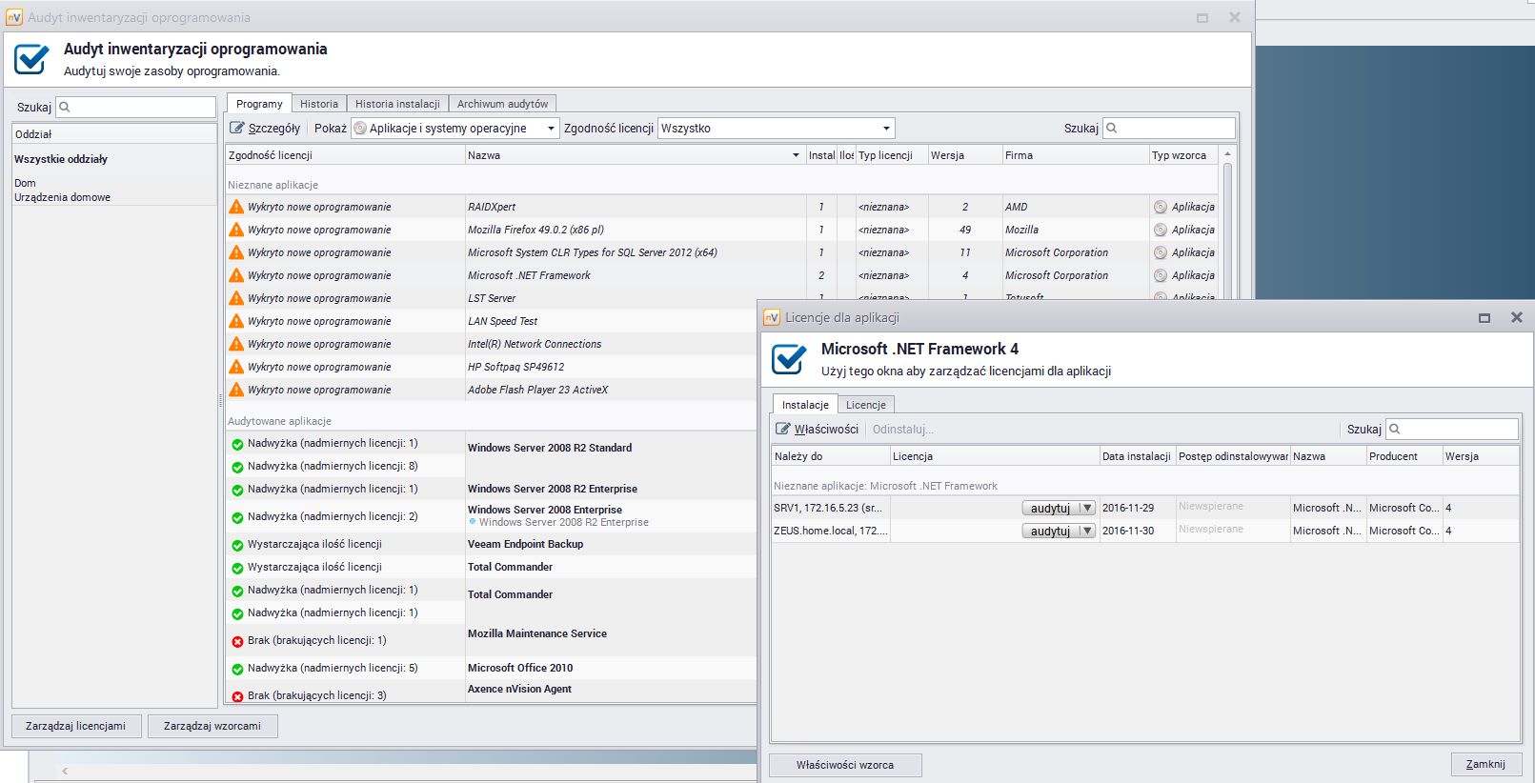This screenshot has height=783, width=1535.
Task: Open the Zgodność licencji filter dropdown
Action: pyautogui.click(x=886, y=128)
